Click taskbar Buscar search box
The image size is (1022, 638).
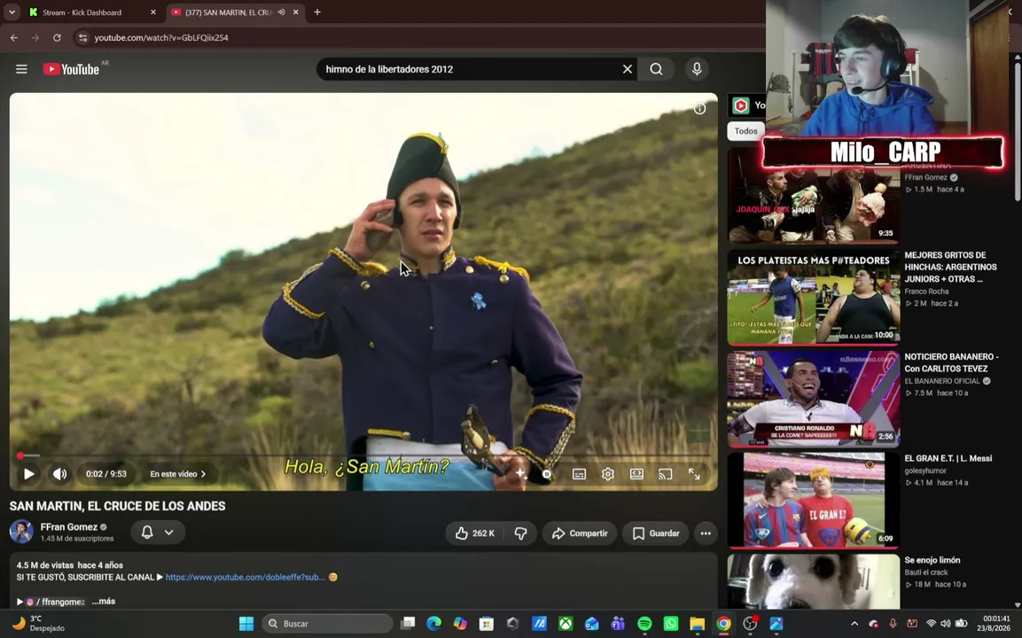pos(328,624)
